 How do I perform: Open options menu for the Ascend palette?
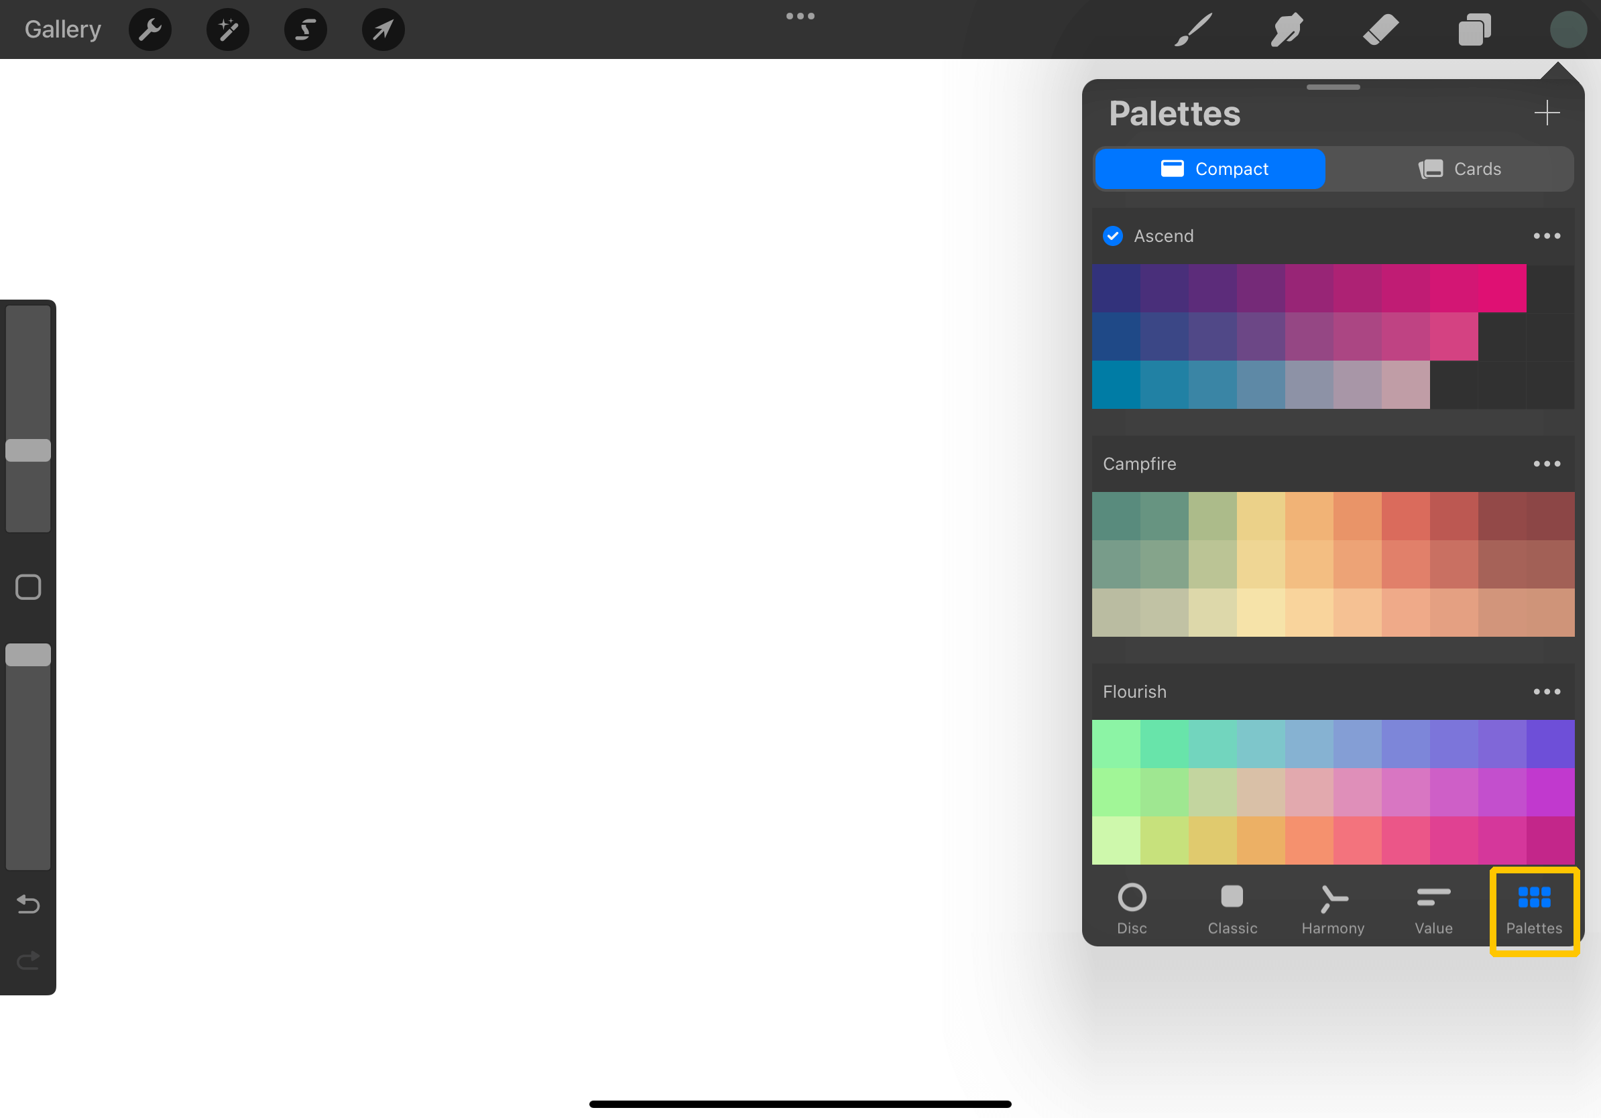tap(1547, 235)
